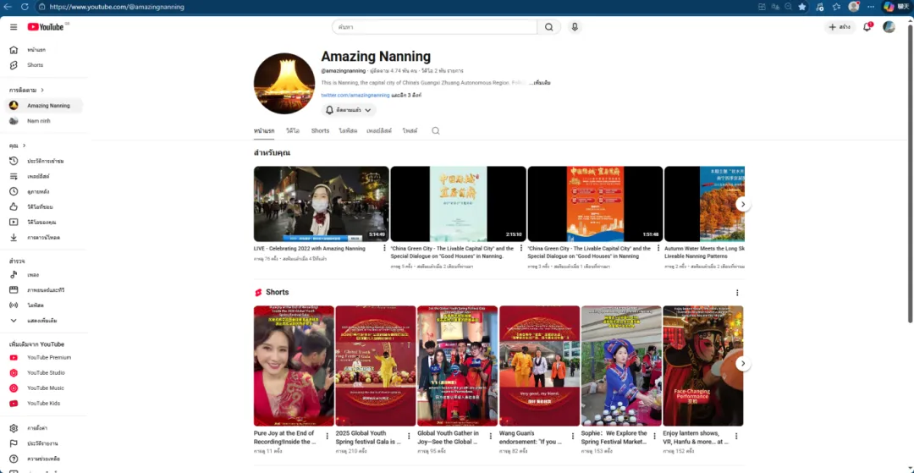Click the channel search magnifier icon
Image resolution: width=914 pixels, height=473 pixels.
click(436, 131)
